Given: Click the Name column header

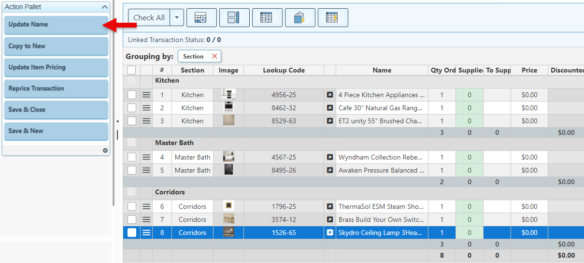Looking at the screenshot, I should [382, 70].
